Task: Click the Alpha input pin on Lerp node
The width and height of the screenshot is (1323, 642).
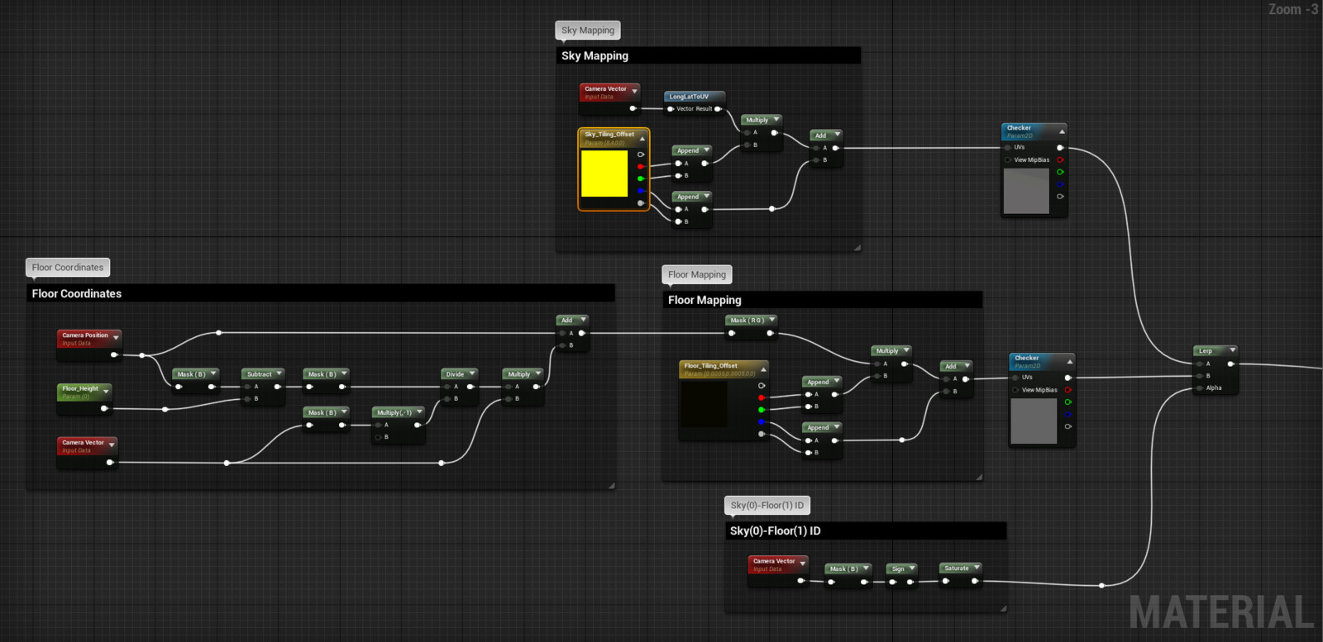Action: pyautogui.click(x=1199, y=388)
